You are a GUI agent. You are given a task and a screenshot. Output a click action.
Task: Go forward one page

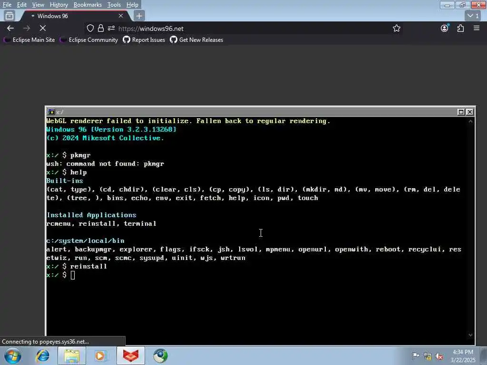click(x=27, y=28)
